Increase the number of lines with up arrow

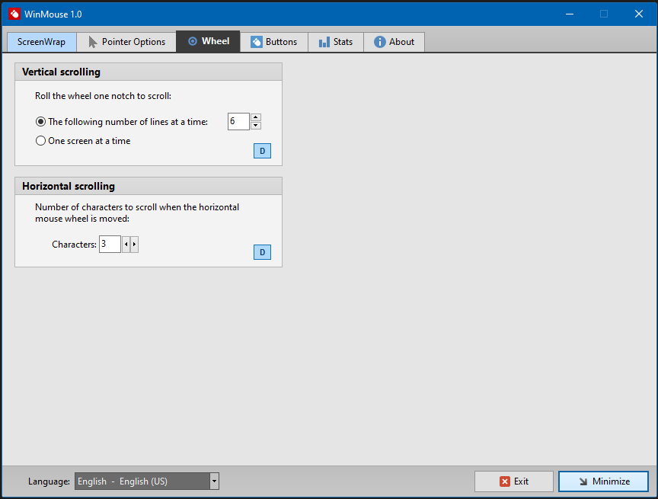click(x=256, y=117)
